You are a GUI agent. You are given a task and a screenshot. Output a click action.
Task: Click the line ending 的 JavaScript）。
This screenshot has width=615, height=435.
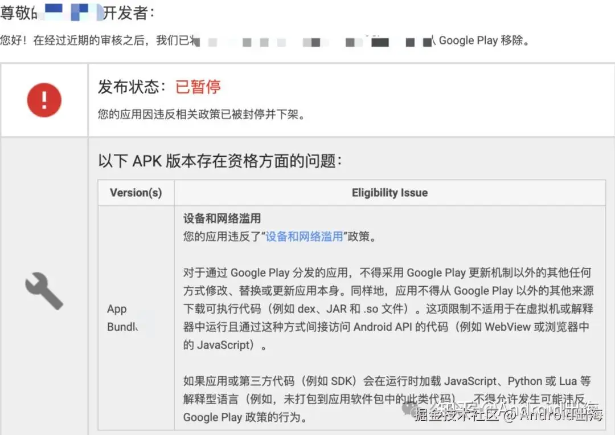225,345
